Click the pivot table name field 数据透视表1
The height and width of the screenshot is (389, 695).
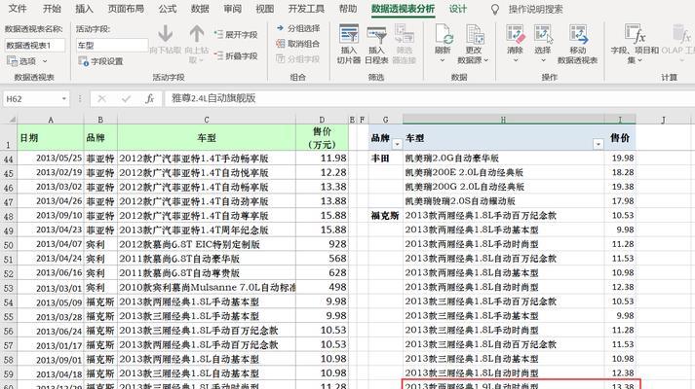point(34,45)
